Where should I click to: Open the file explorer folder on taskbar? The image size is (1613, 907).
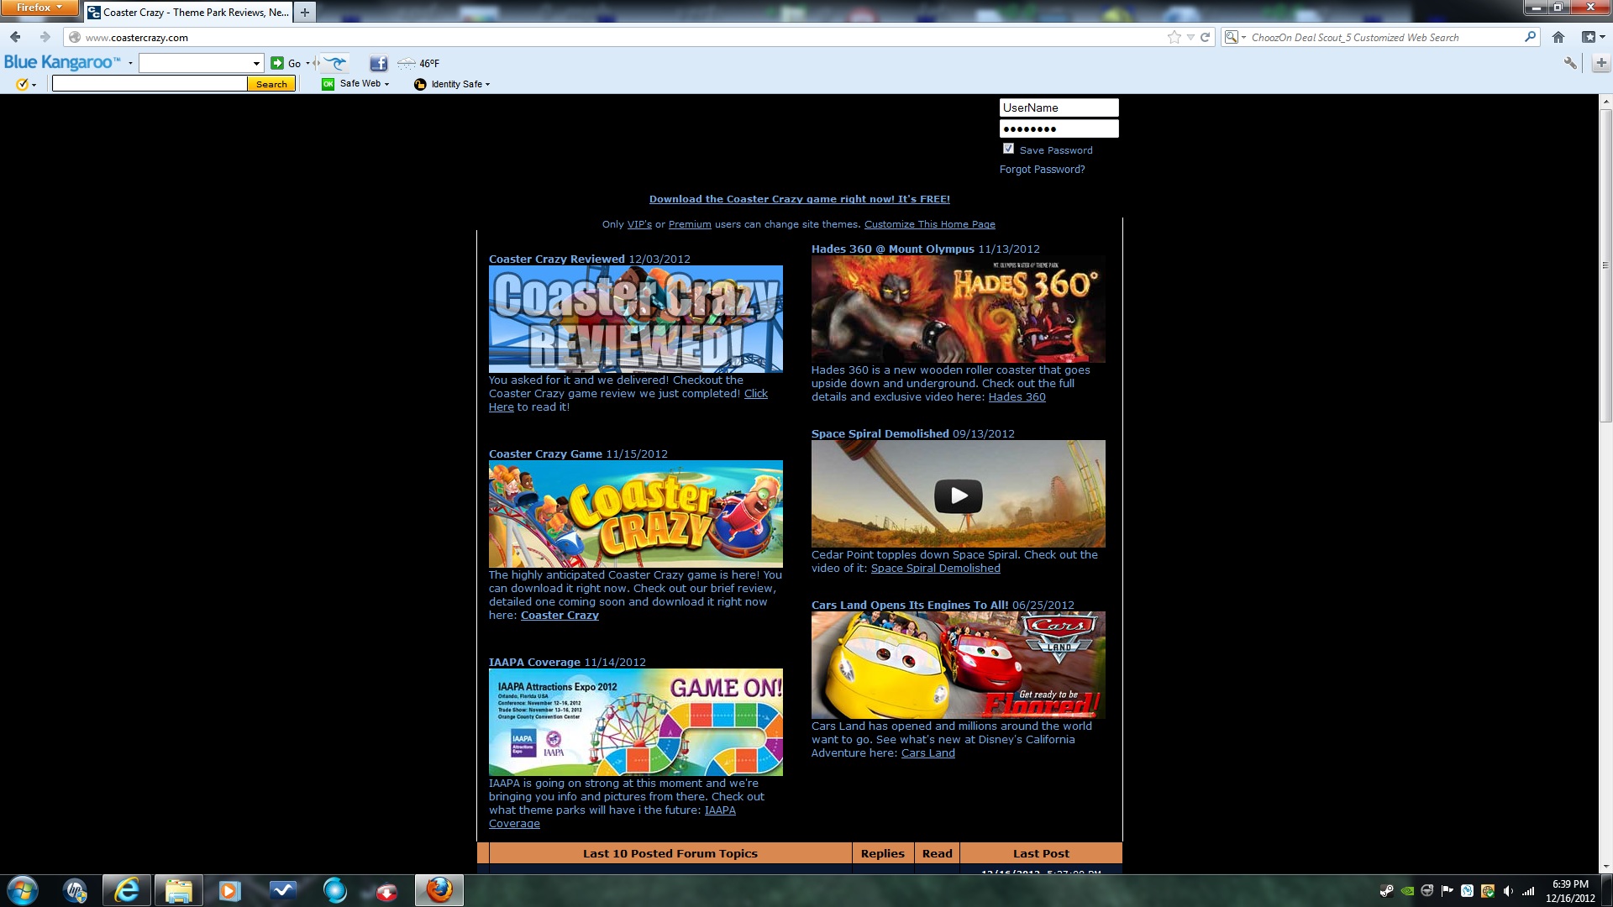178,890
